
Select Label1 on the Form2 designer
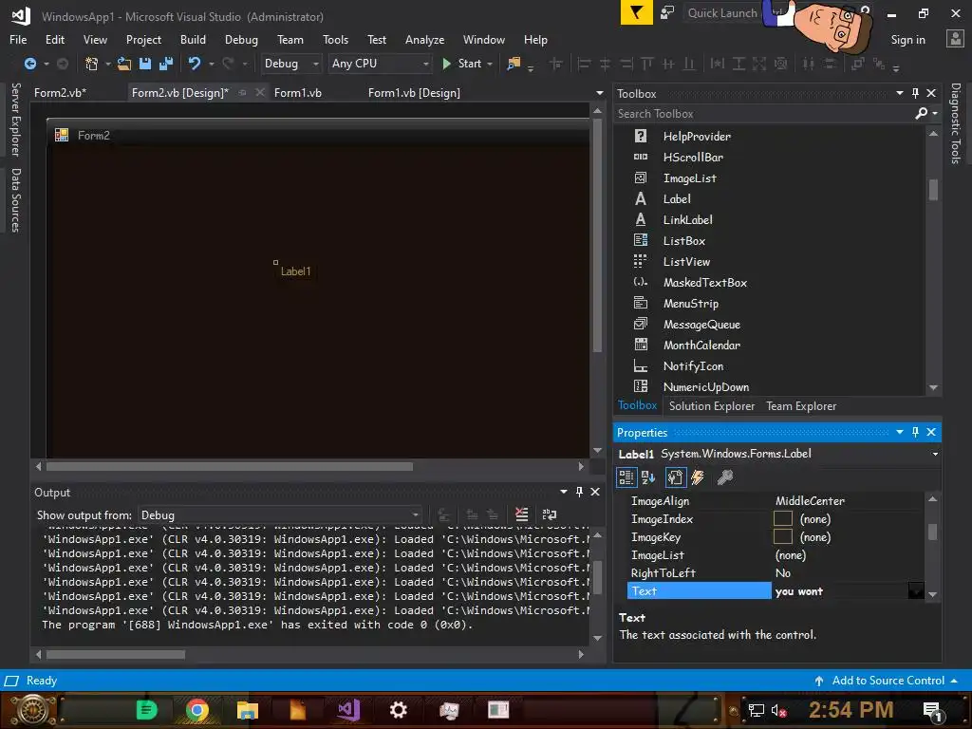coord(296,271)
